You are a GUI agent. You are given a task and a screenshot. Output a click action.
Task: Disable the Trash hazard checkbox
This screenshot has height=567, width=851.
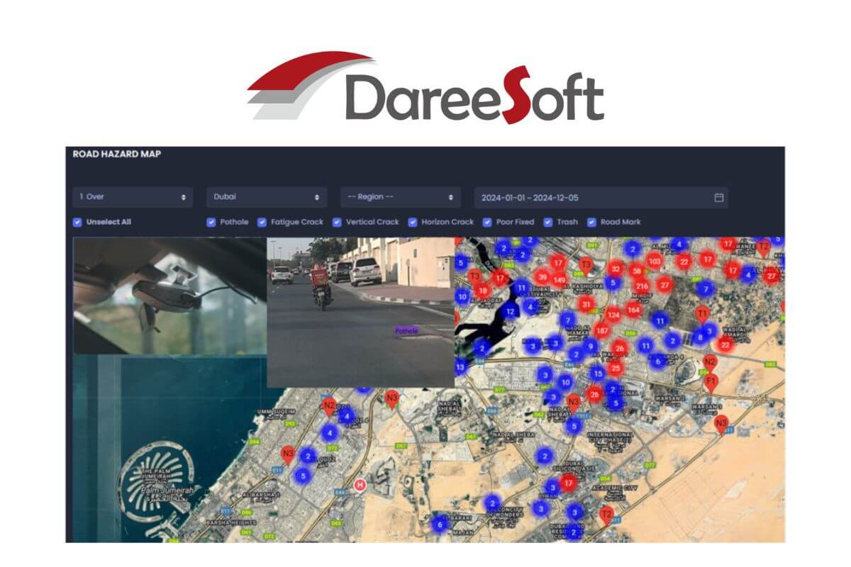548,222
